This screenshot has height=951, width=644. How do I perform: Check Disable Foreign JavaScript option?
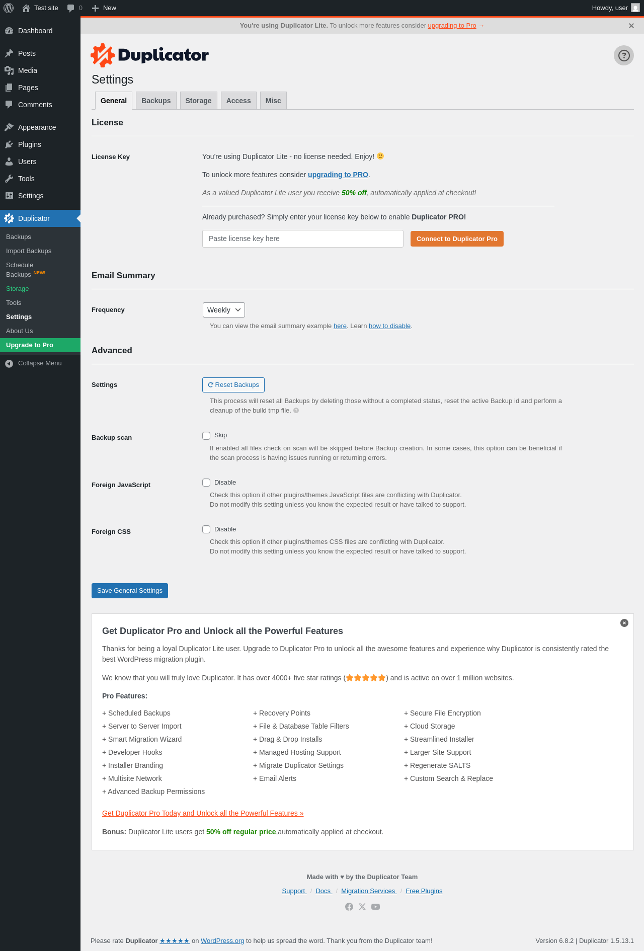206,483
